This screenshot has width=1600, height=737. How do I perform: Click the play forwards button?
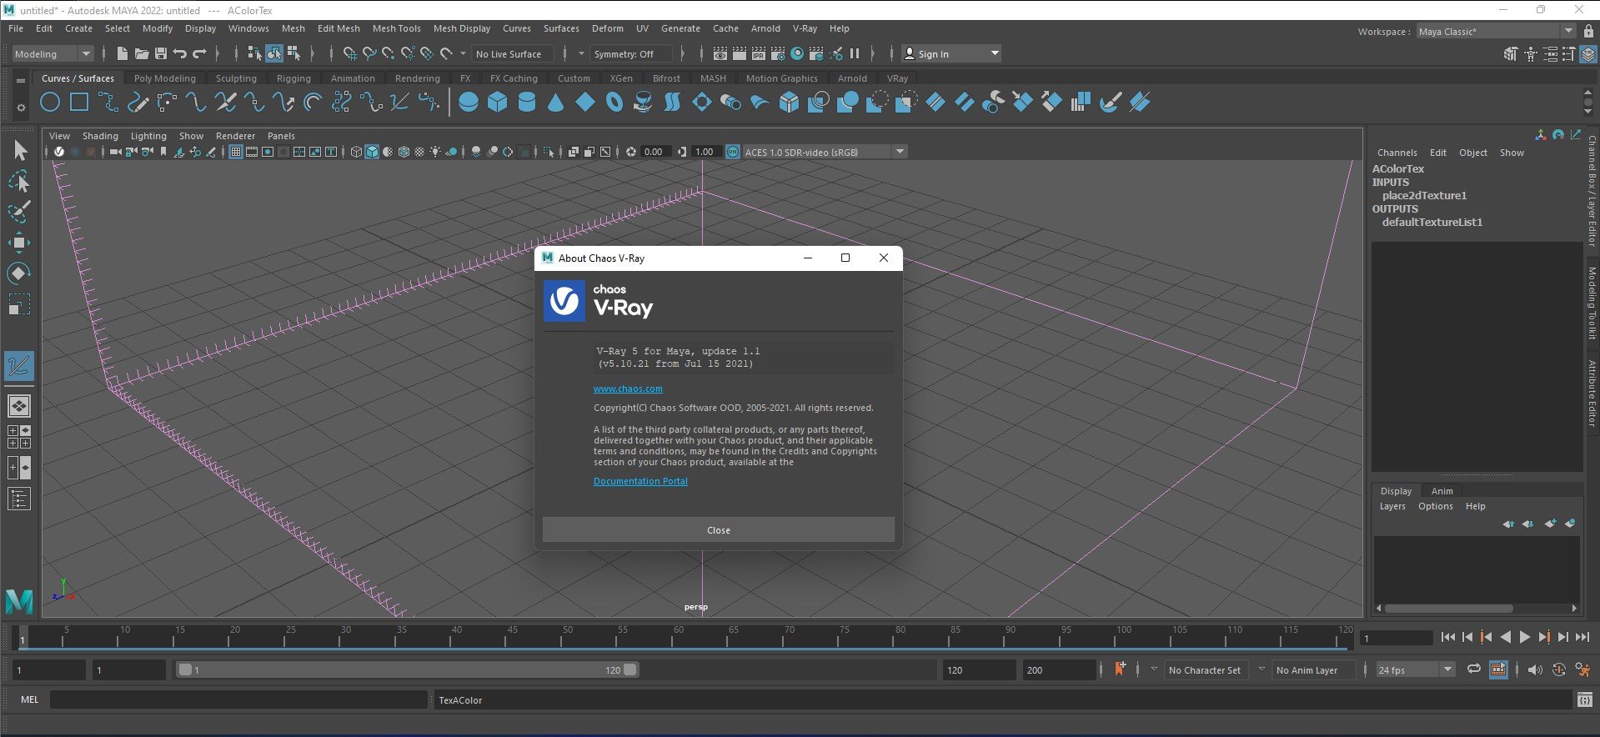point(1525,637)
